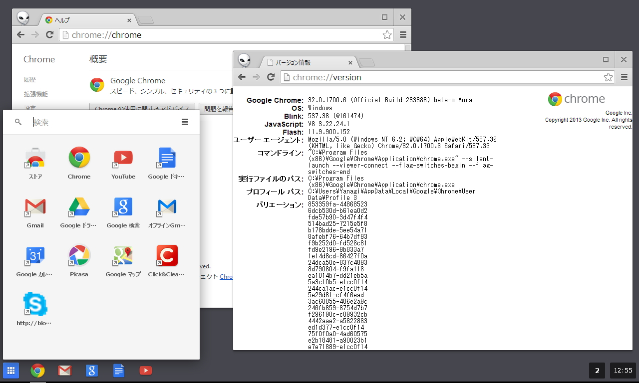Open 履歴 in the Chrome sidebar
639x383 pixels.
pyautogui.click(x=30, y=80)
